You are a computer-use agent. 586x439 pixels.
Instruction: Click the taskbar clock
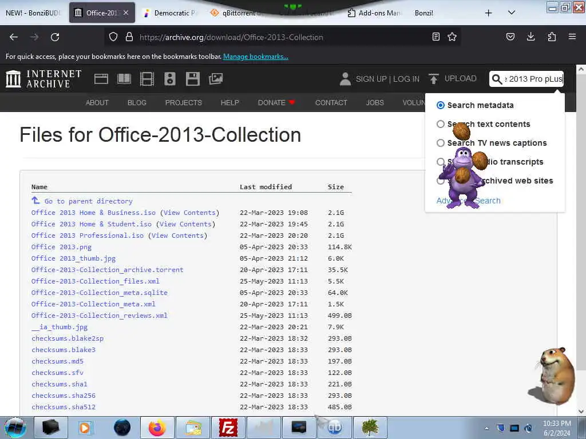(557, 428)
